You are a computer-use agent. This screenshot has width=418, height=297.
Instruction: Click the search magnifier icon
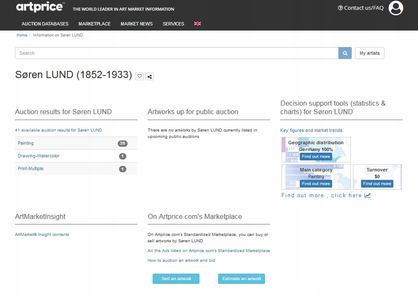click(345, 53)
